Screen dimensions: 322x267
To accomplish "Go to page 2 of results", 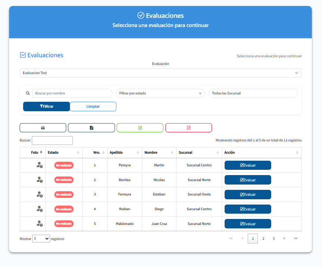I will pos(263,239).
